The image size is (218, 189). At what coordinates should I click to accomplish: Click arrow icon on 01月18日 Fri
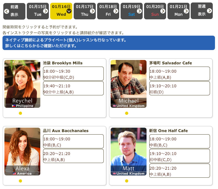[116, 11]
